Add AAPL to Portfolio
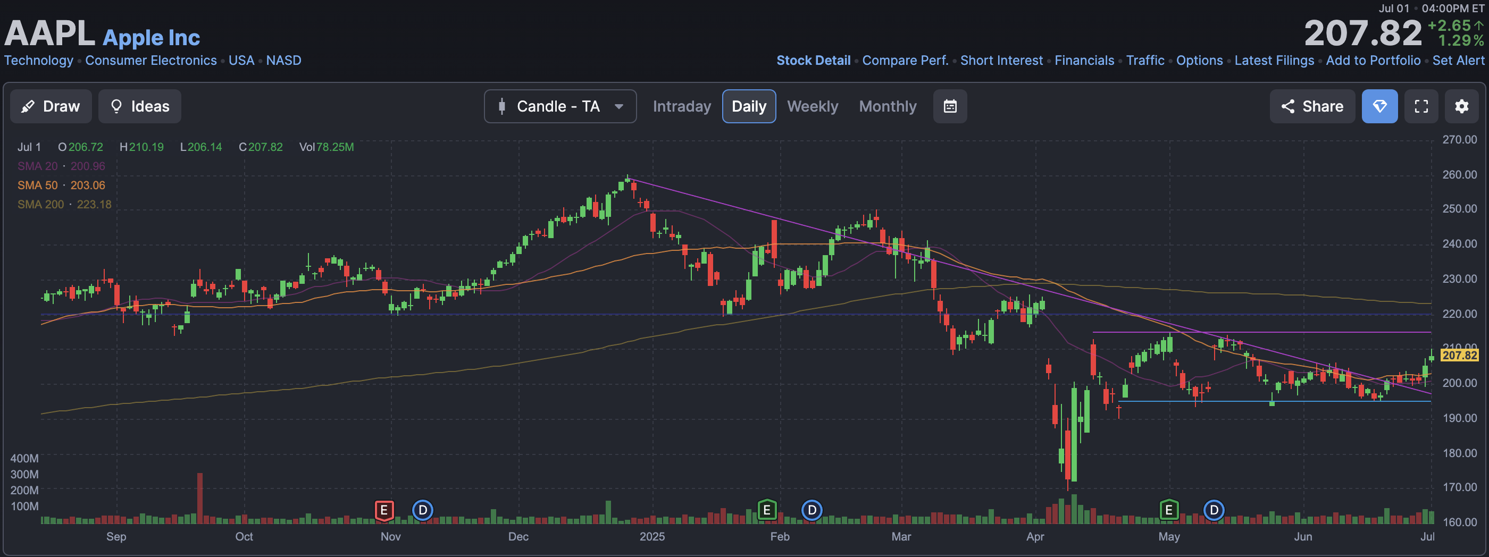The width and height of the screenshot is (1489, 557). (x=1373, y=60)
